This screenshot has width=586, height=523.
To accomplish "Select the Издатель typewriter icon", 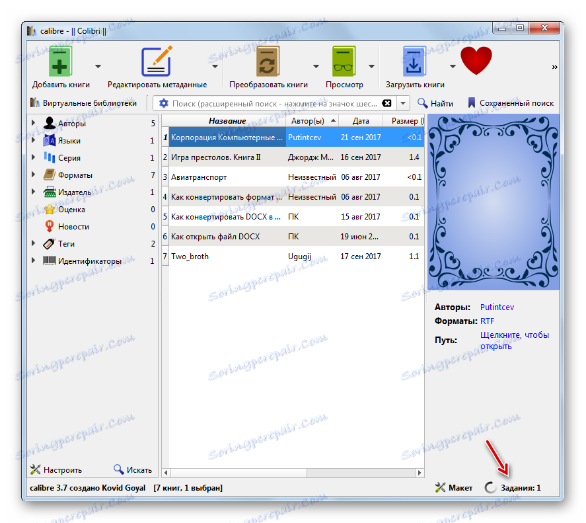I will tap(50, 192).
